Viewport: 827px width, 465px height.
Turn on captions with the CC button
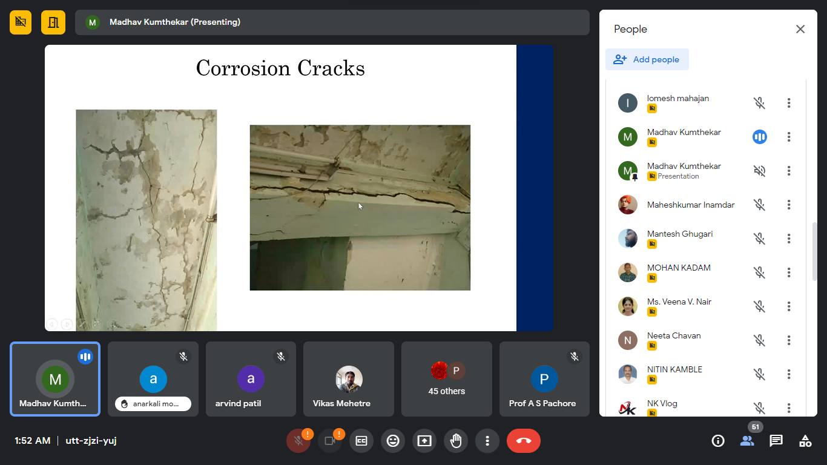point(361,441)
